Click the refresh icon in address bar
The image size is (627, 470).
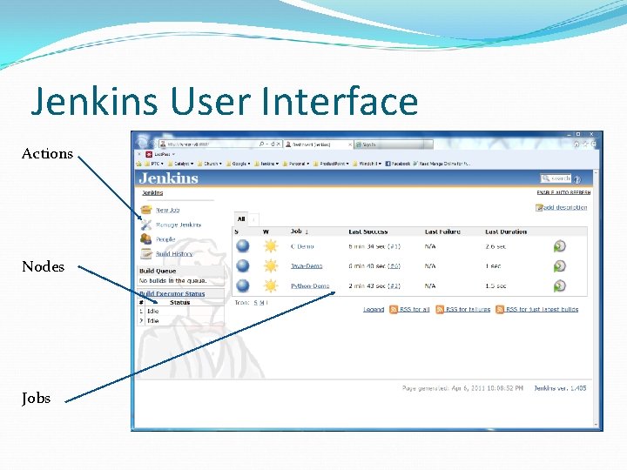pos(273,144)
